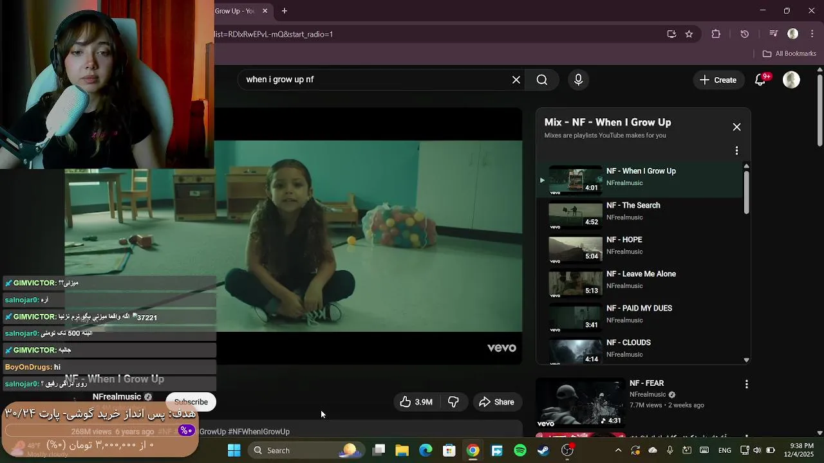Share the video

[496, 402]
